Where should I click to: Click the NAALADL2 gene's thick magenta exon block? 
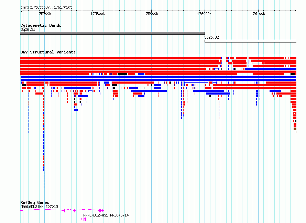click(x=100, y=210)
